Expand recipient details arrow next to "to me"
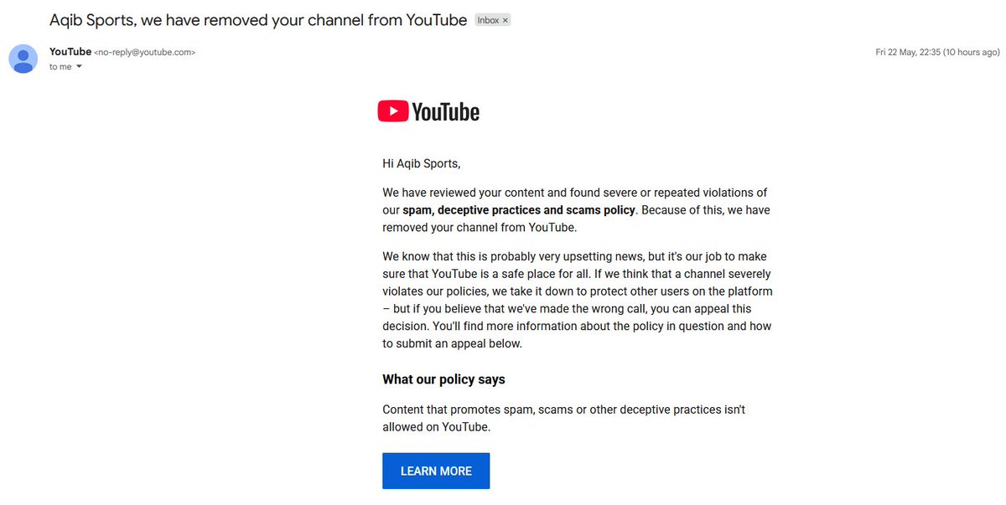 [x=79, y=67]
